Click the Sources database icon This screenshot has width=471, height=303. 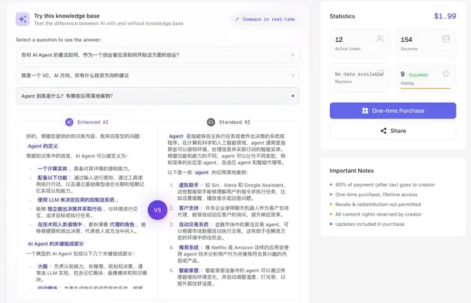pyautogui.click(x=445, y=39)
